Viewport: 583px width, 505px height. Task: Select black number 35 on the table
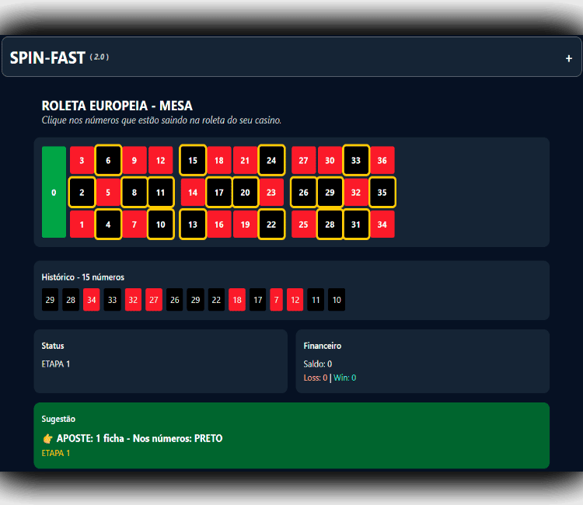(382, 192)
